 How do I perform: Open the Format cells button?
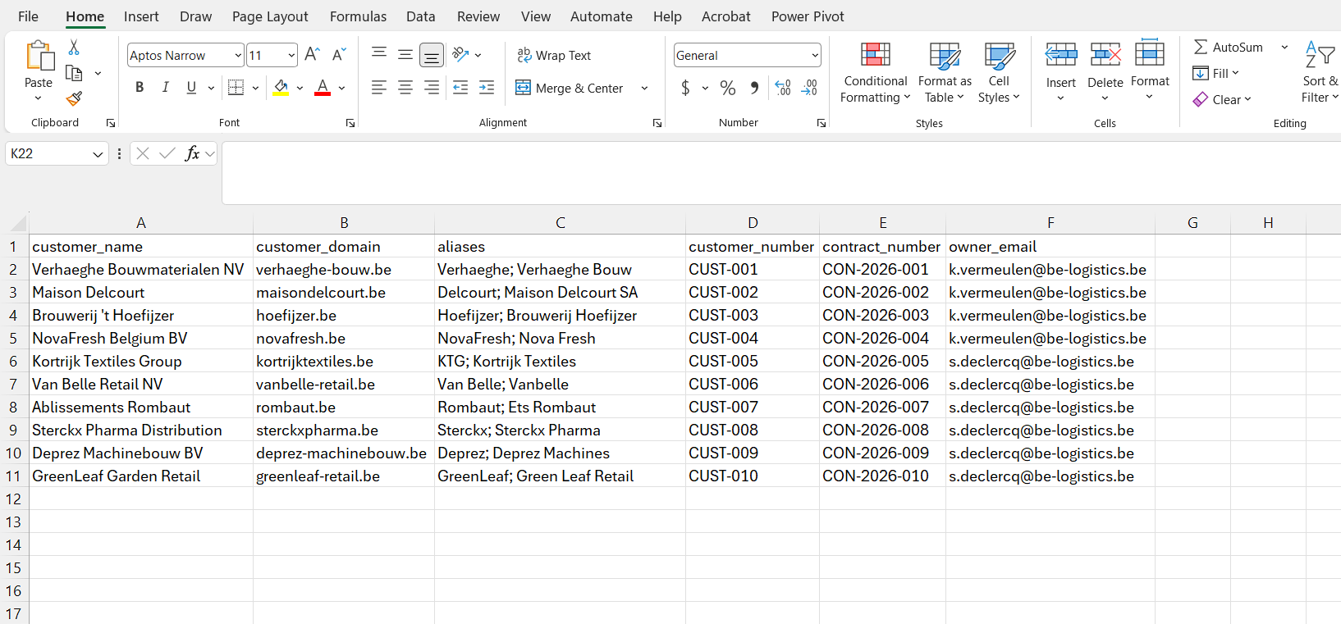[x=1150, y=71]
